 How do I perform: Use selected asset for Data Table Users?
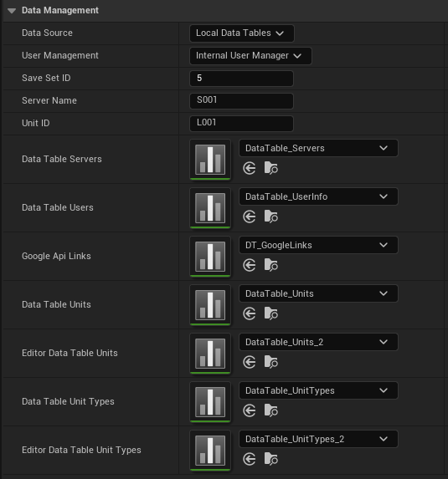pyautogui.click(x=250, y=217)
